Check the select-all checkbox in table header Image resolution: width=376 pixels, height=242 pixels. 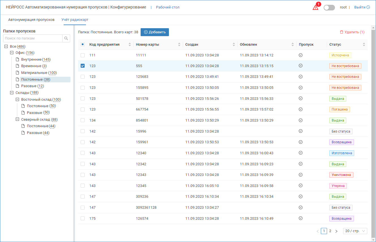point(83,44)
